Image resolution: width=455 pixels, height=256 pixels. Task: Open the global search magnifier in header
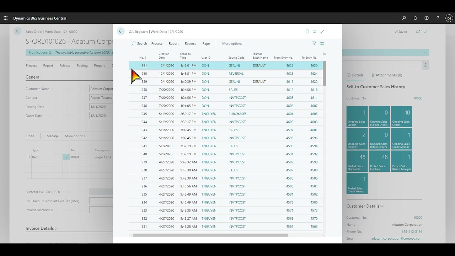tap(404, 18)
